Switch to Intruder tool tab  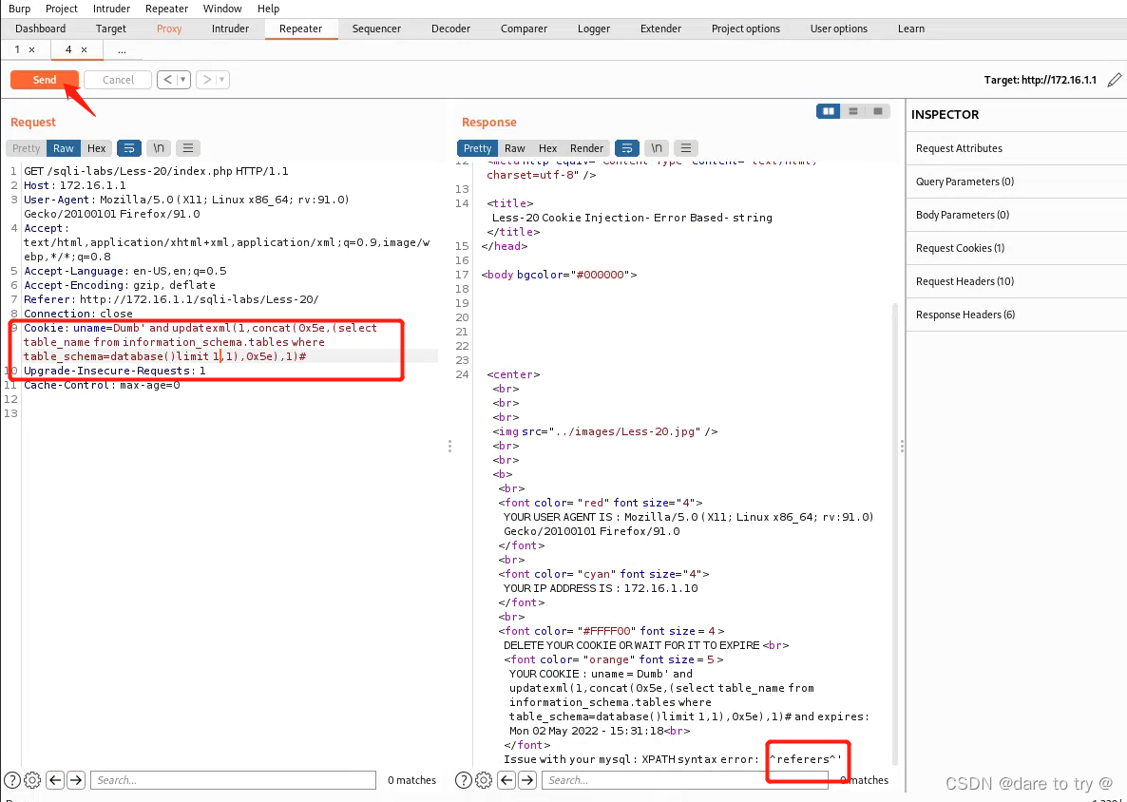tap(230, 29)
